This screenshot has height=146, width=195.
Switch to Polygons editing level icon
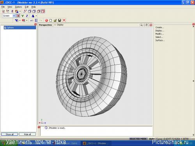pos(12,11)
